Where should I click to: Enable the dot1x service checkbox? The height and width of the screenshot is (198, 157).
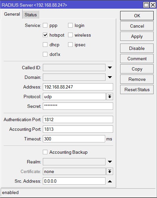(45, 54)
